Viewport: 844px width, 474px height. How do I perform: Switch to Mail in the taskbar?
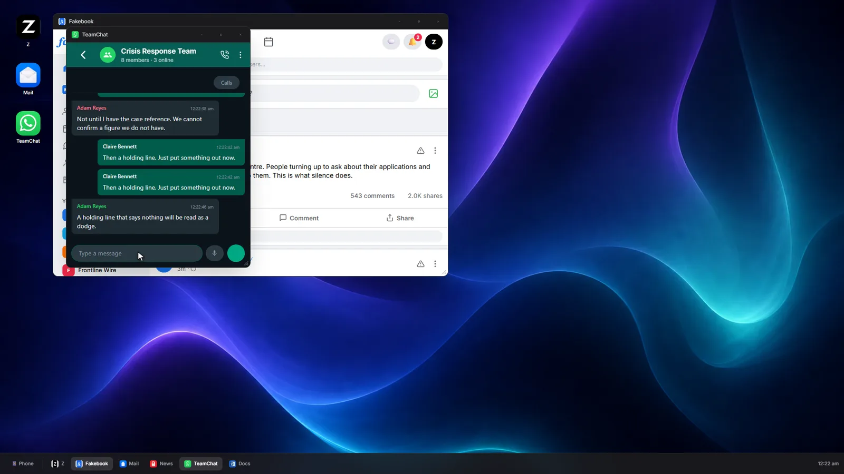(x=129, y=463)
